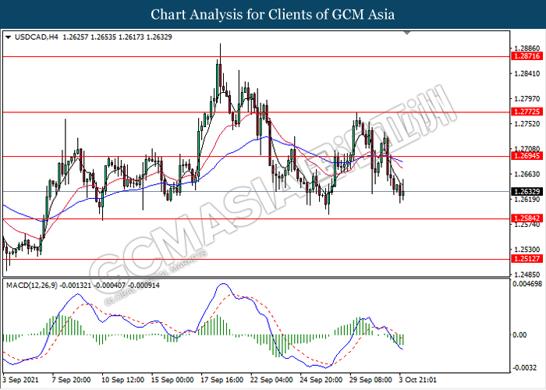Screen dimensions: 546x390
Task: Select the 1.27725 red price tag
Action: point(523,112)
